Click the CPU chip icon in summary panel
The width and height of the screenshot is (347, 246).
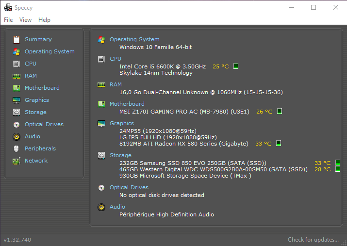click(101, 59)
